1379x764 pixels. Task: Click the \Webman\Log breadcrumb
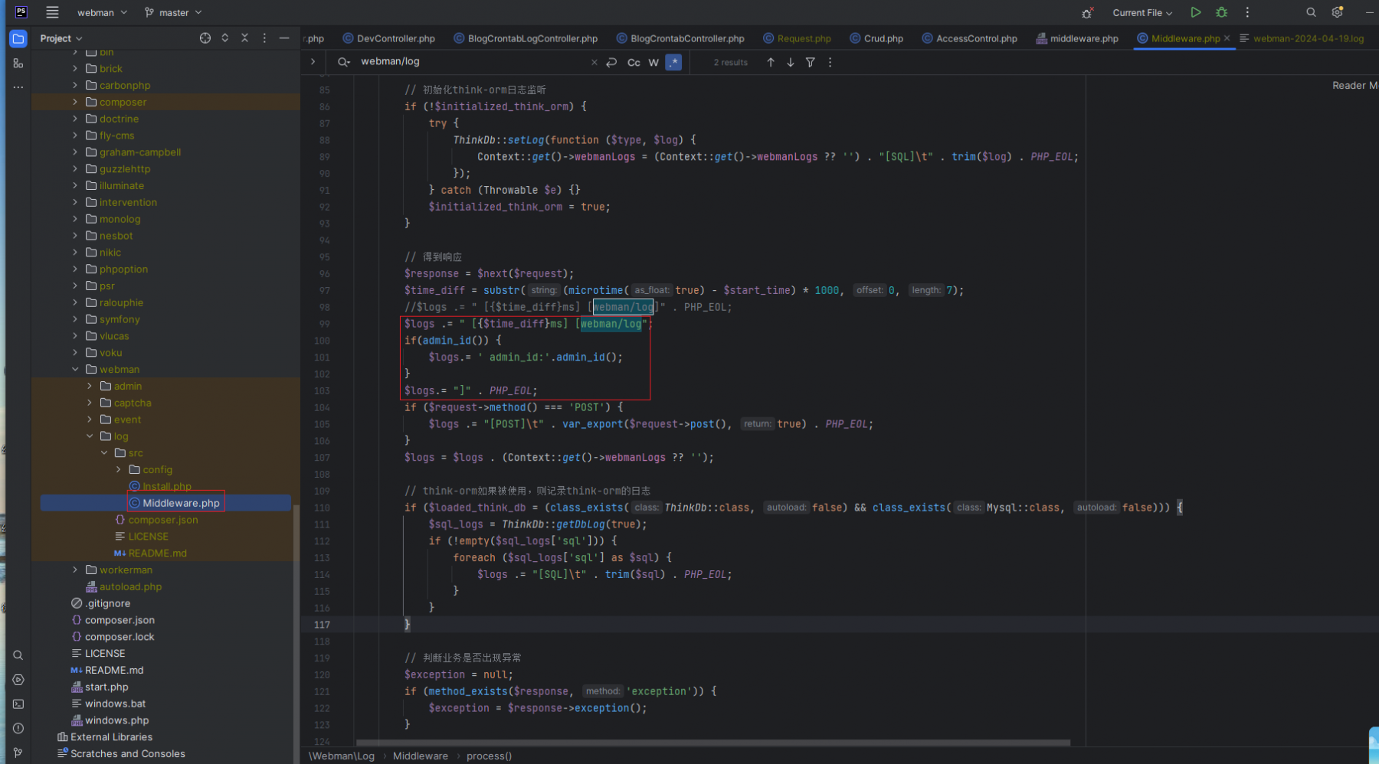pyautogui.click(x=342, y=756)
